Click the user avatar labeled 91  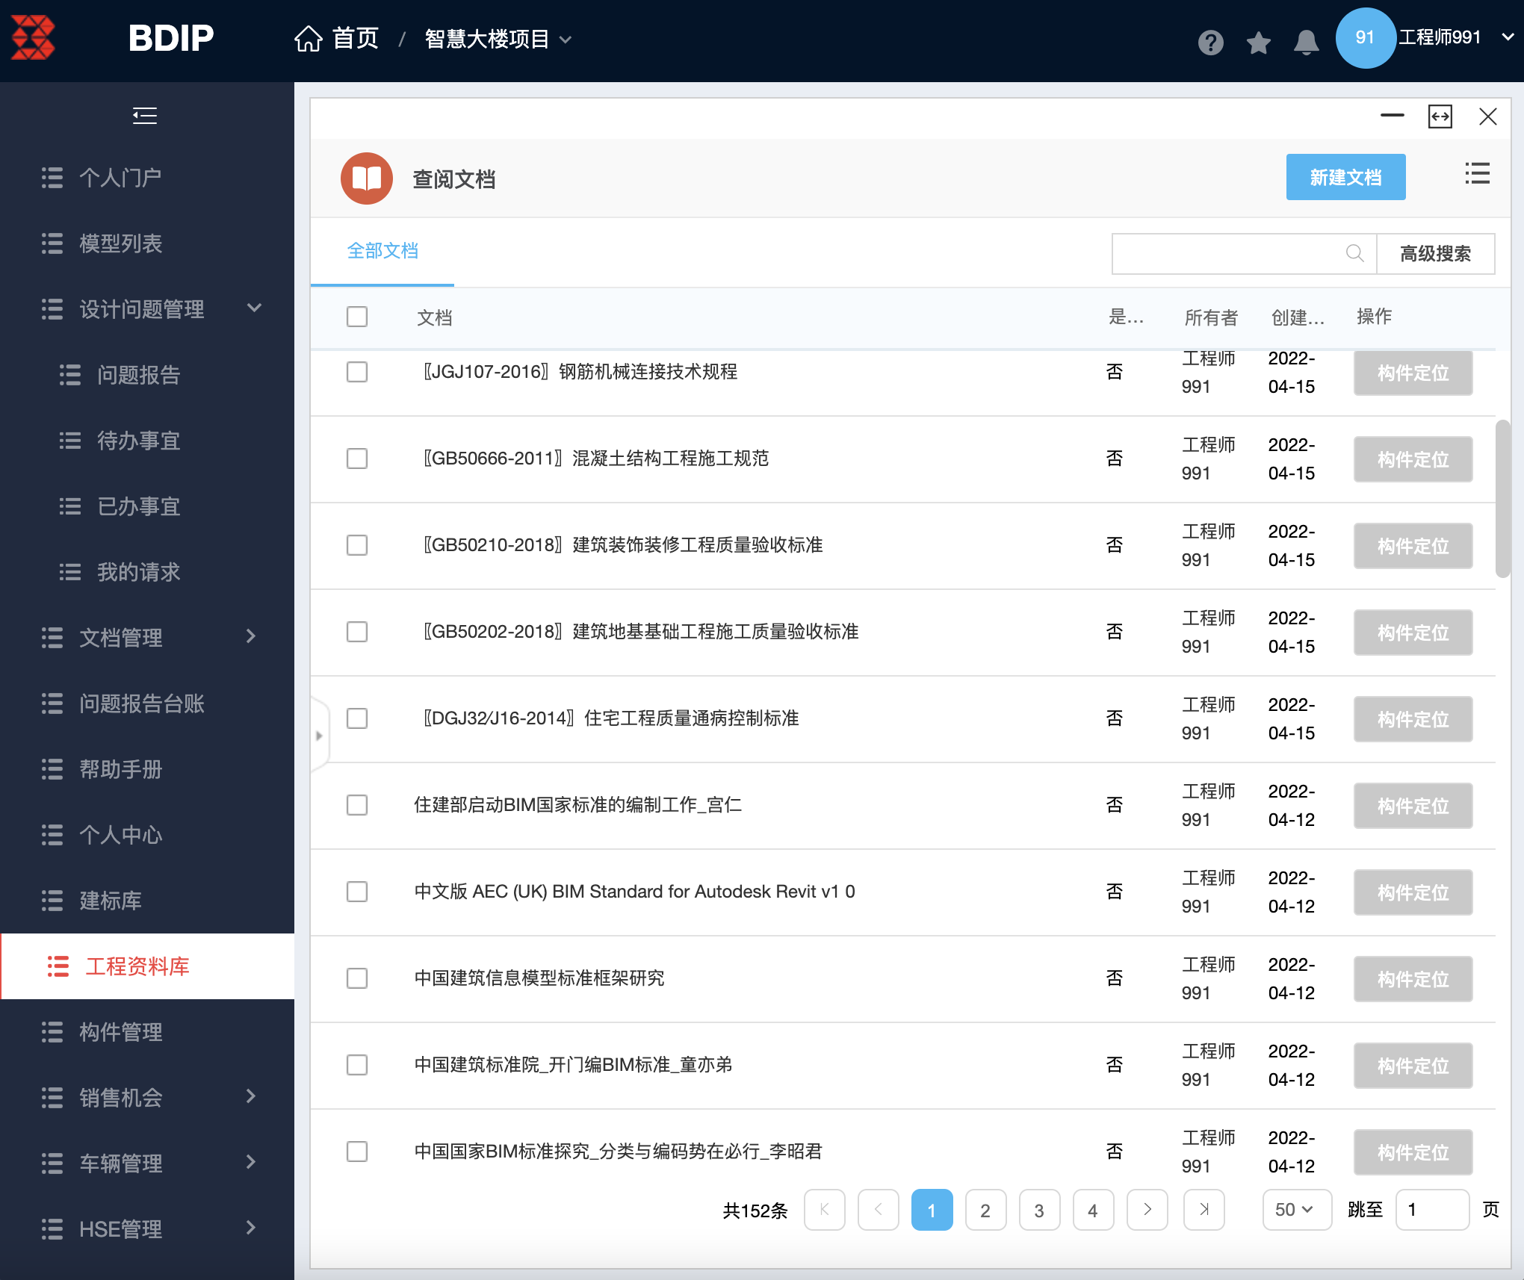point(1365,38)
